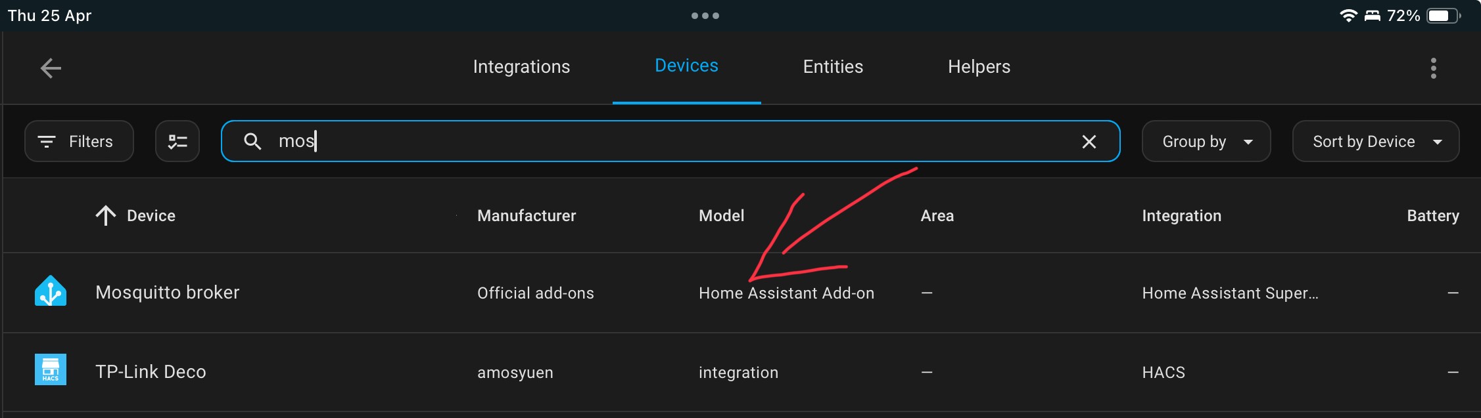The width and height of the screenshot is (1481, 418).
Task: Click the Mosquitto broker add-on icon
Action: (x=51, y=292)
